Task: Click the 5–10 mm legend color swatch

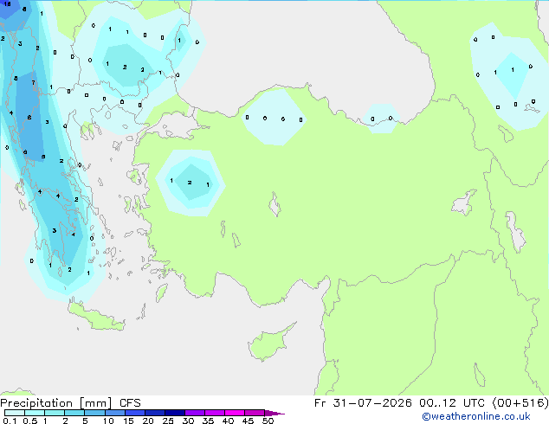Action: click(x=94, y=413)
